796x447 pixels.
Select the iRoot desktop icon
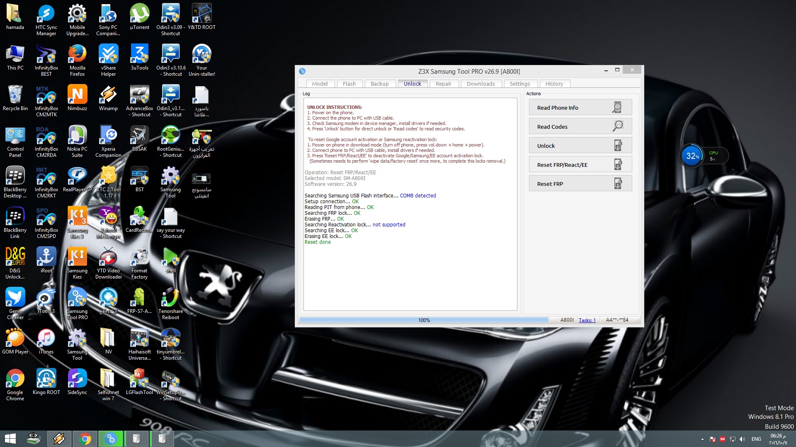pyautogui.click(x=46, y=261)
